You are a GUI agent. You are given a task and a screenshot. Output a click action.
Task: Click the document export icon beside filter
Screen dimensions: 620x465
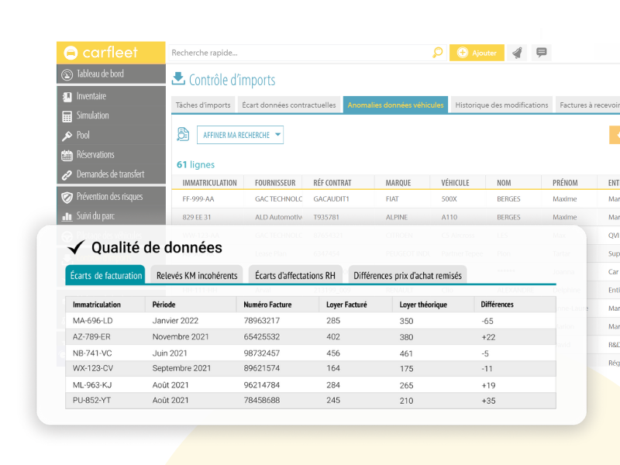[x=183, y=135]
